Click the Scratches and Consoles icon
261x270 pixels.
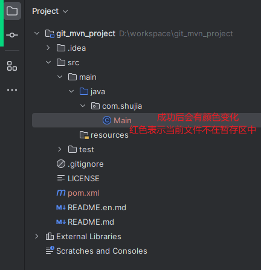pos(50,250)
